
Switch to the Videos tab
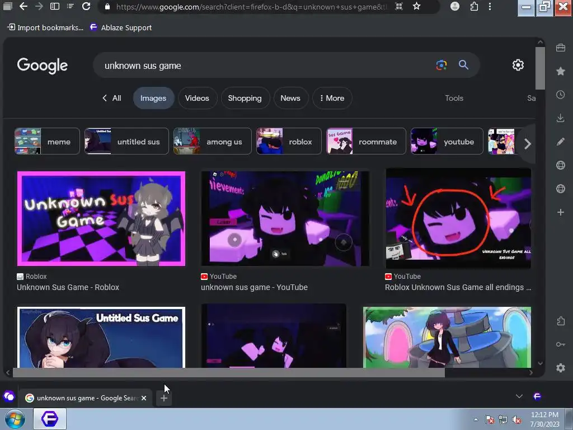coord(197,98)
